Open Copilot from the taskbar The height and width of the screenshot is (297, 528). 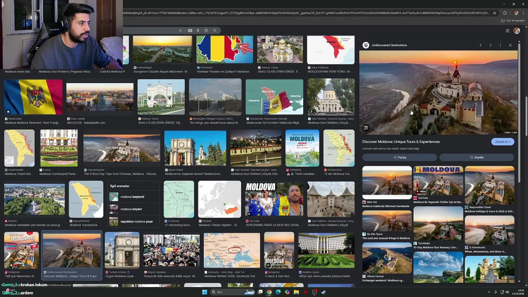[x=287, y=292]
